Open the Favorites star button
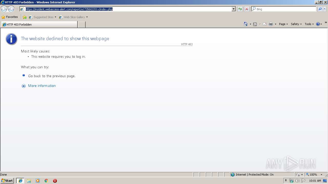 pyautogui.click(x=10, y=17)
